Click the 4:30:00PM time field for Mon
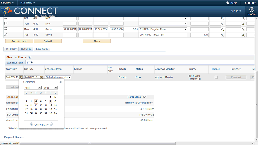Screen dimensions: 258x145 click(117, 29)
